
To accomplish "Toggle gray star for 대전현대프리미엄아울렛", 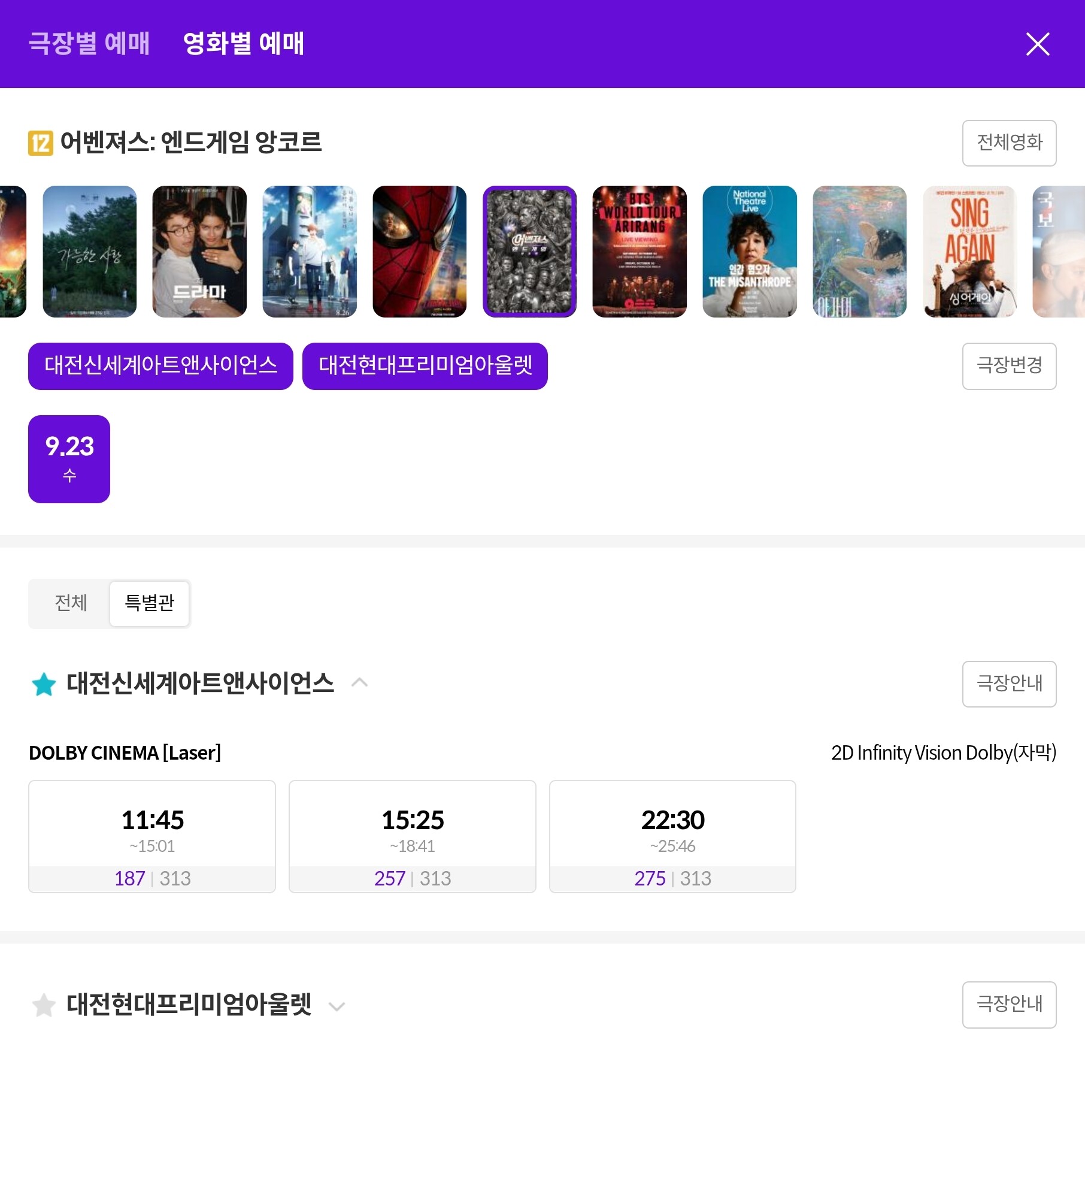I will (44, 1005).
